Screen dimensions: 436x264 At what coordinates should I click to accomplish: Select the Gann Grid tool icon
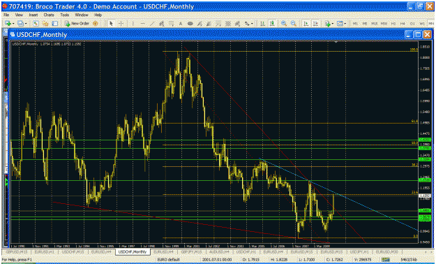[228, 24]
